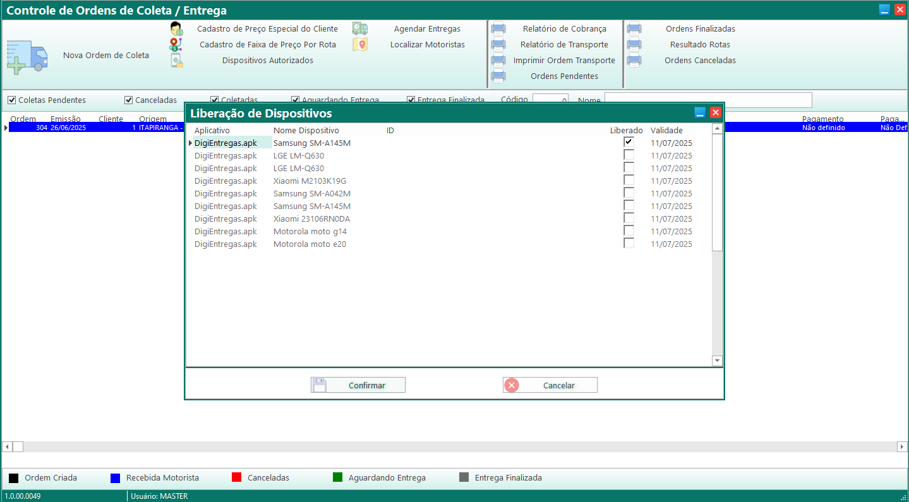Viewport: 909px width, 502px height.
Task: Uncheck Liberado for Samsung SM-A145M first row
Action: coord(629,142)
